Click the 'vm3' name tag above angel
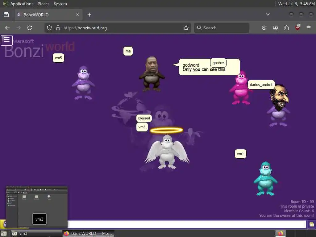This screenshot has width=316, height=237. tap(142, 127)
